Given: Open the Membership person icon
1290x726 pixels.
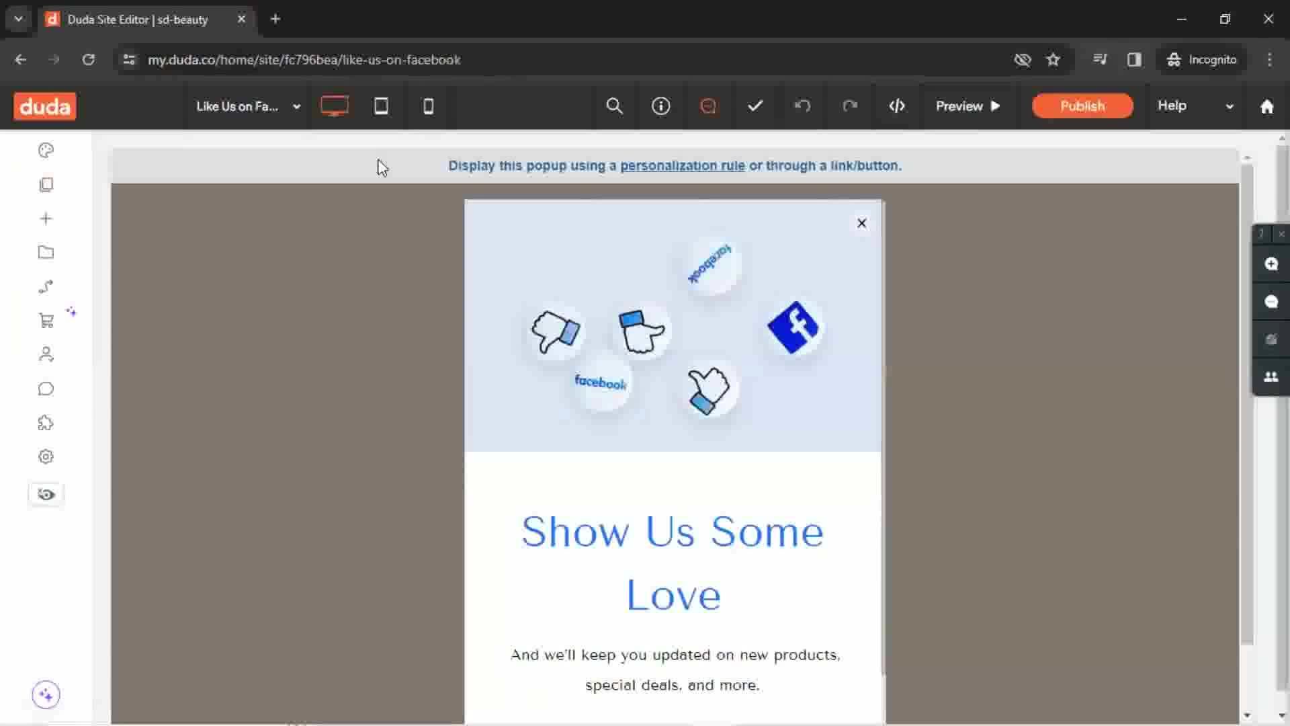Looking at the screenshot, I should pos(46,354).
